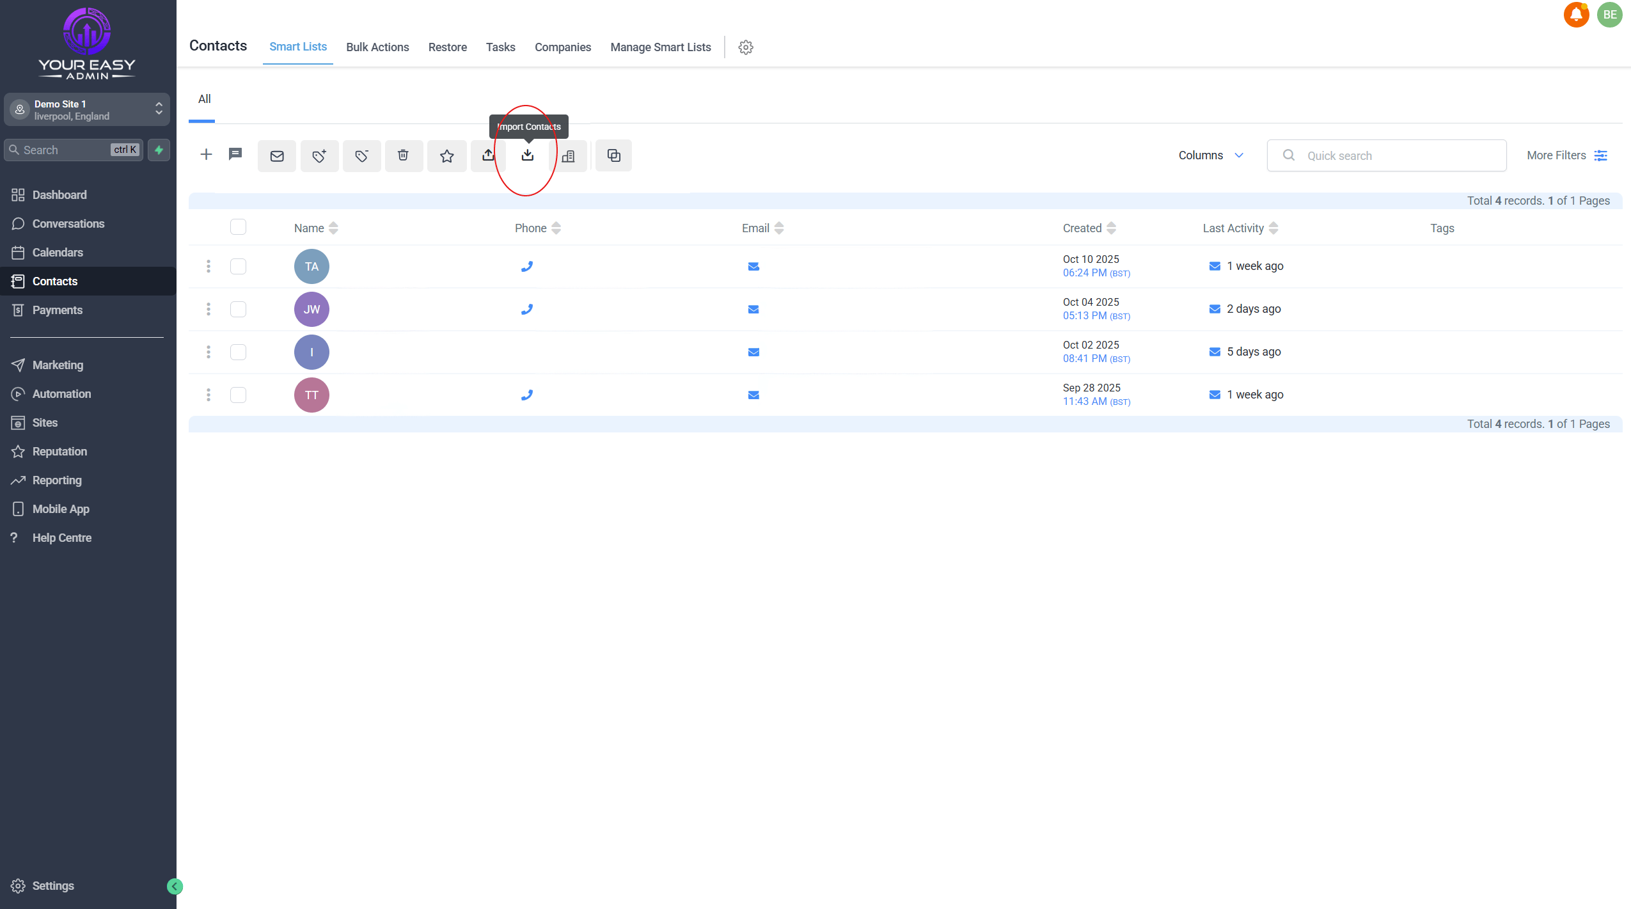Tick the select-all checkbox in header
Image resolution: width=1631 pixels, height=909 pixels.
click(238, 227)
